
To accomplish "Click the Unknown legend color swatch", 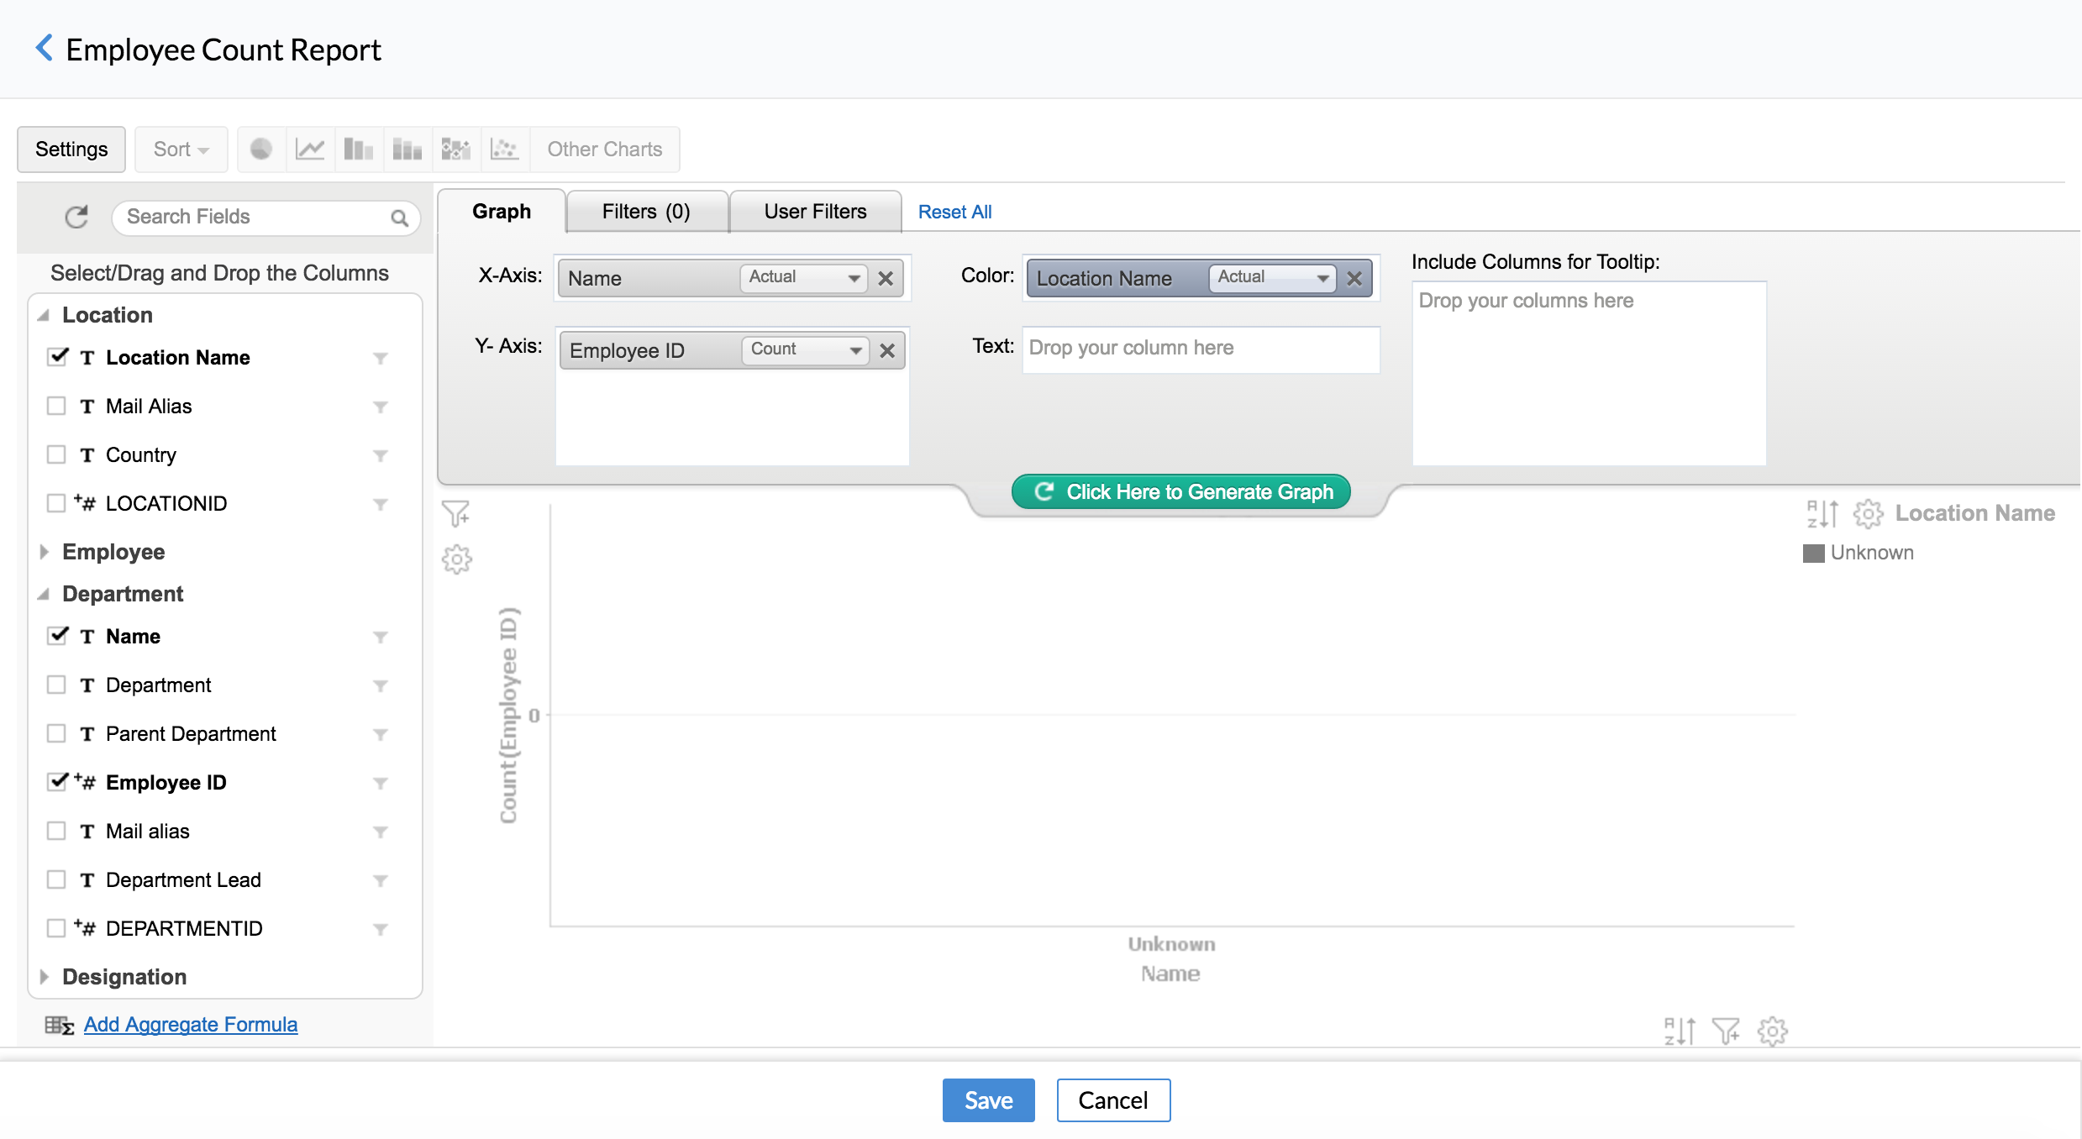I will coord(1813,554).
